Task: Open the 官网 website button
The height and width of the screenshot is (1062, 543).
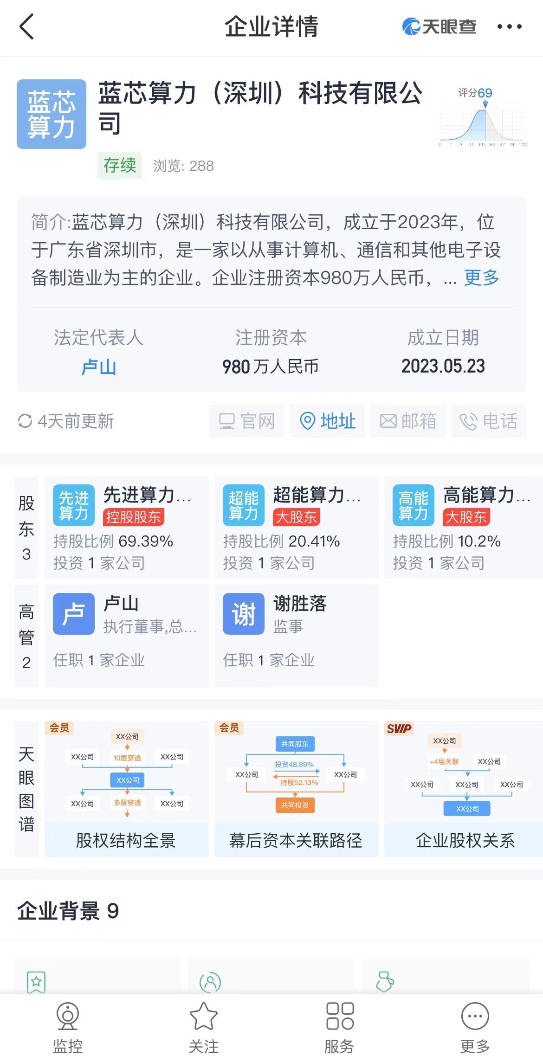Action: point(246,421)
